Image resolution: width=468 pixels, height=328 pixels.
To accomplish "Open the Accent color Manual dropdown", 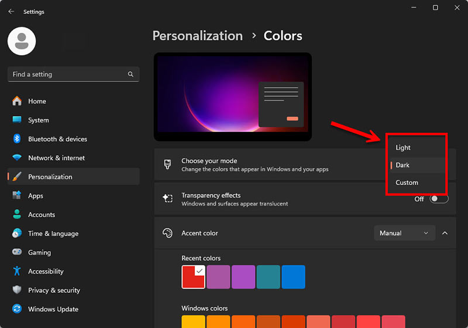I will 404,233.
